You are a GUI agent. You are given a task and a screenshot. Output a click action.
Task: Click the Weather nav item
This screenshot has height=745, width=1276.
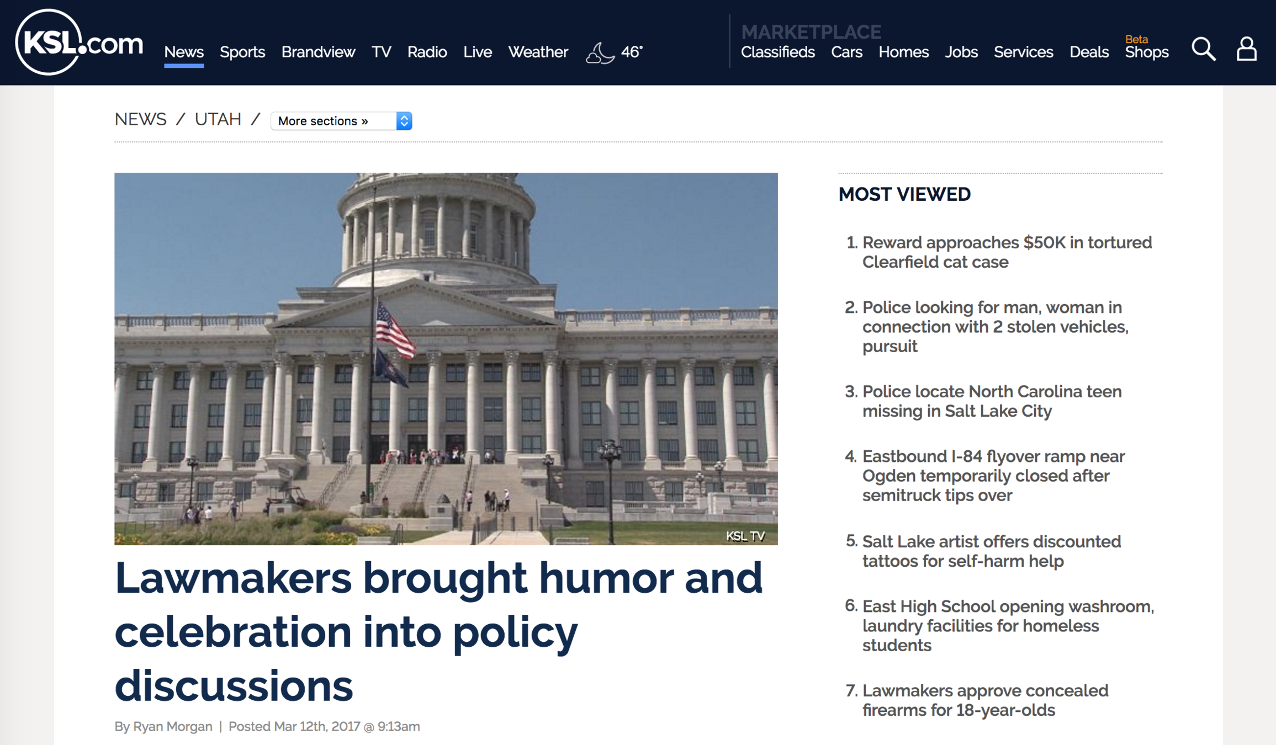538,52
